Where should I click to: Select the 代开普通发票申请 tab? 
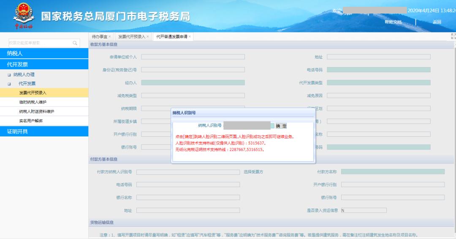click(171, 37)
